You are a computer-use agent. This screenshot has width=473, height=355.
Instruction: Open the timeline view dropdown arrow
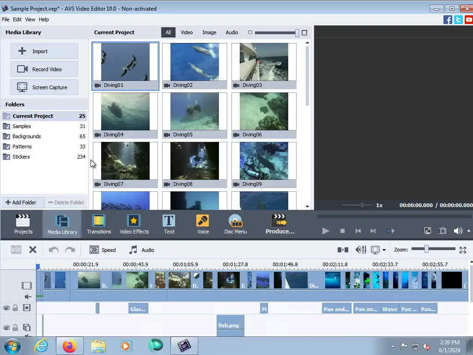coord(384,250)
